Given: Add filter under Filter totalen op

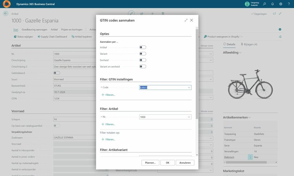Looking at the screenshot, I should click(x=108, y=139).
